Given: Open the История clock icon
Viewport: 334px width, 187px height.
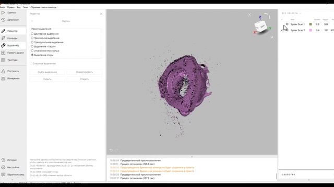Looking at the screenshot, I should point(3,160).
